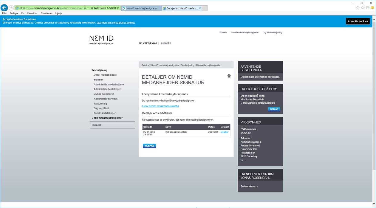This screenshot has height=208, width=376.
Task: Close the Detaljer om NemID tab
Action: (x=200, y=8)
